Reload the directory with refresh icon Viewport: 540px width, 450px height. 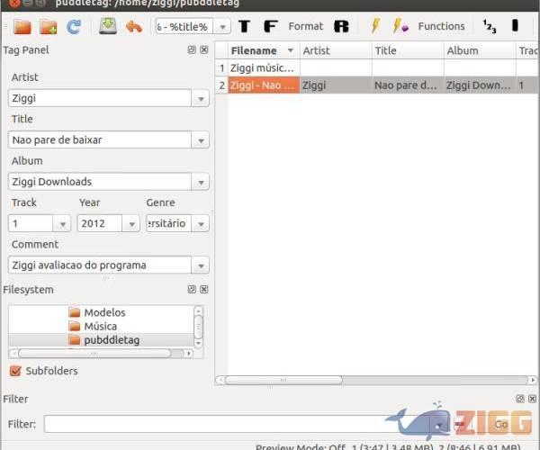pyautogui.click(x=73, y=26)
